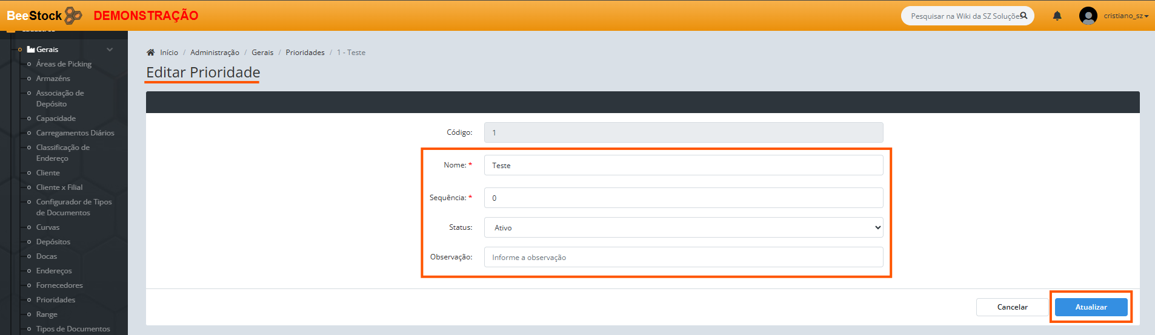Click the Atualizar button
1155x335 pixels.
1091,307
